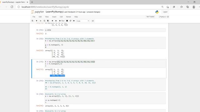
Task: Click the Out[51] value 2
Action: 46,34
